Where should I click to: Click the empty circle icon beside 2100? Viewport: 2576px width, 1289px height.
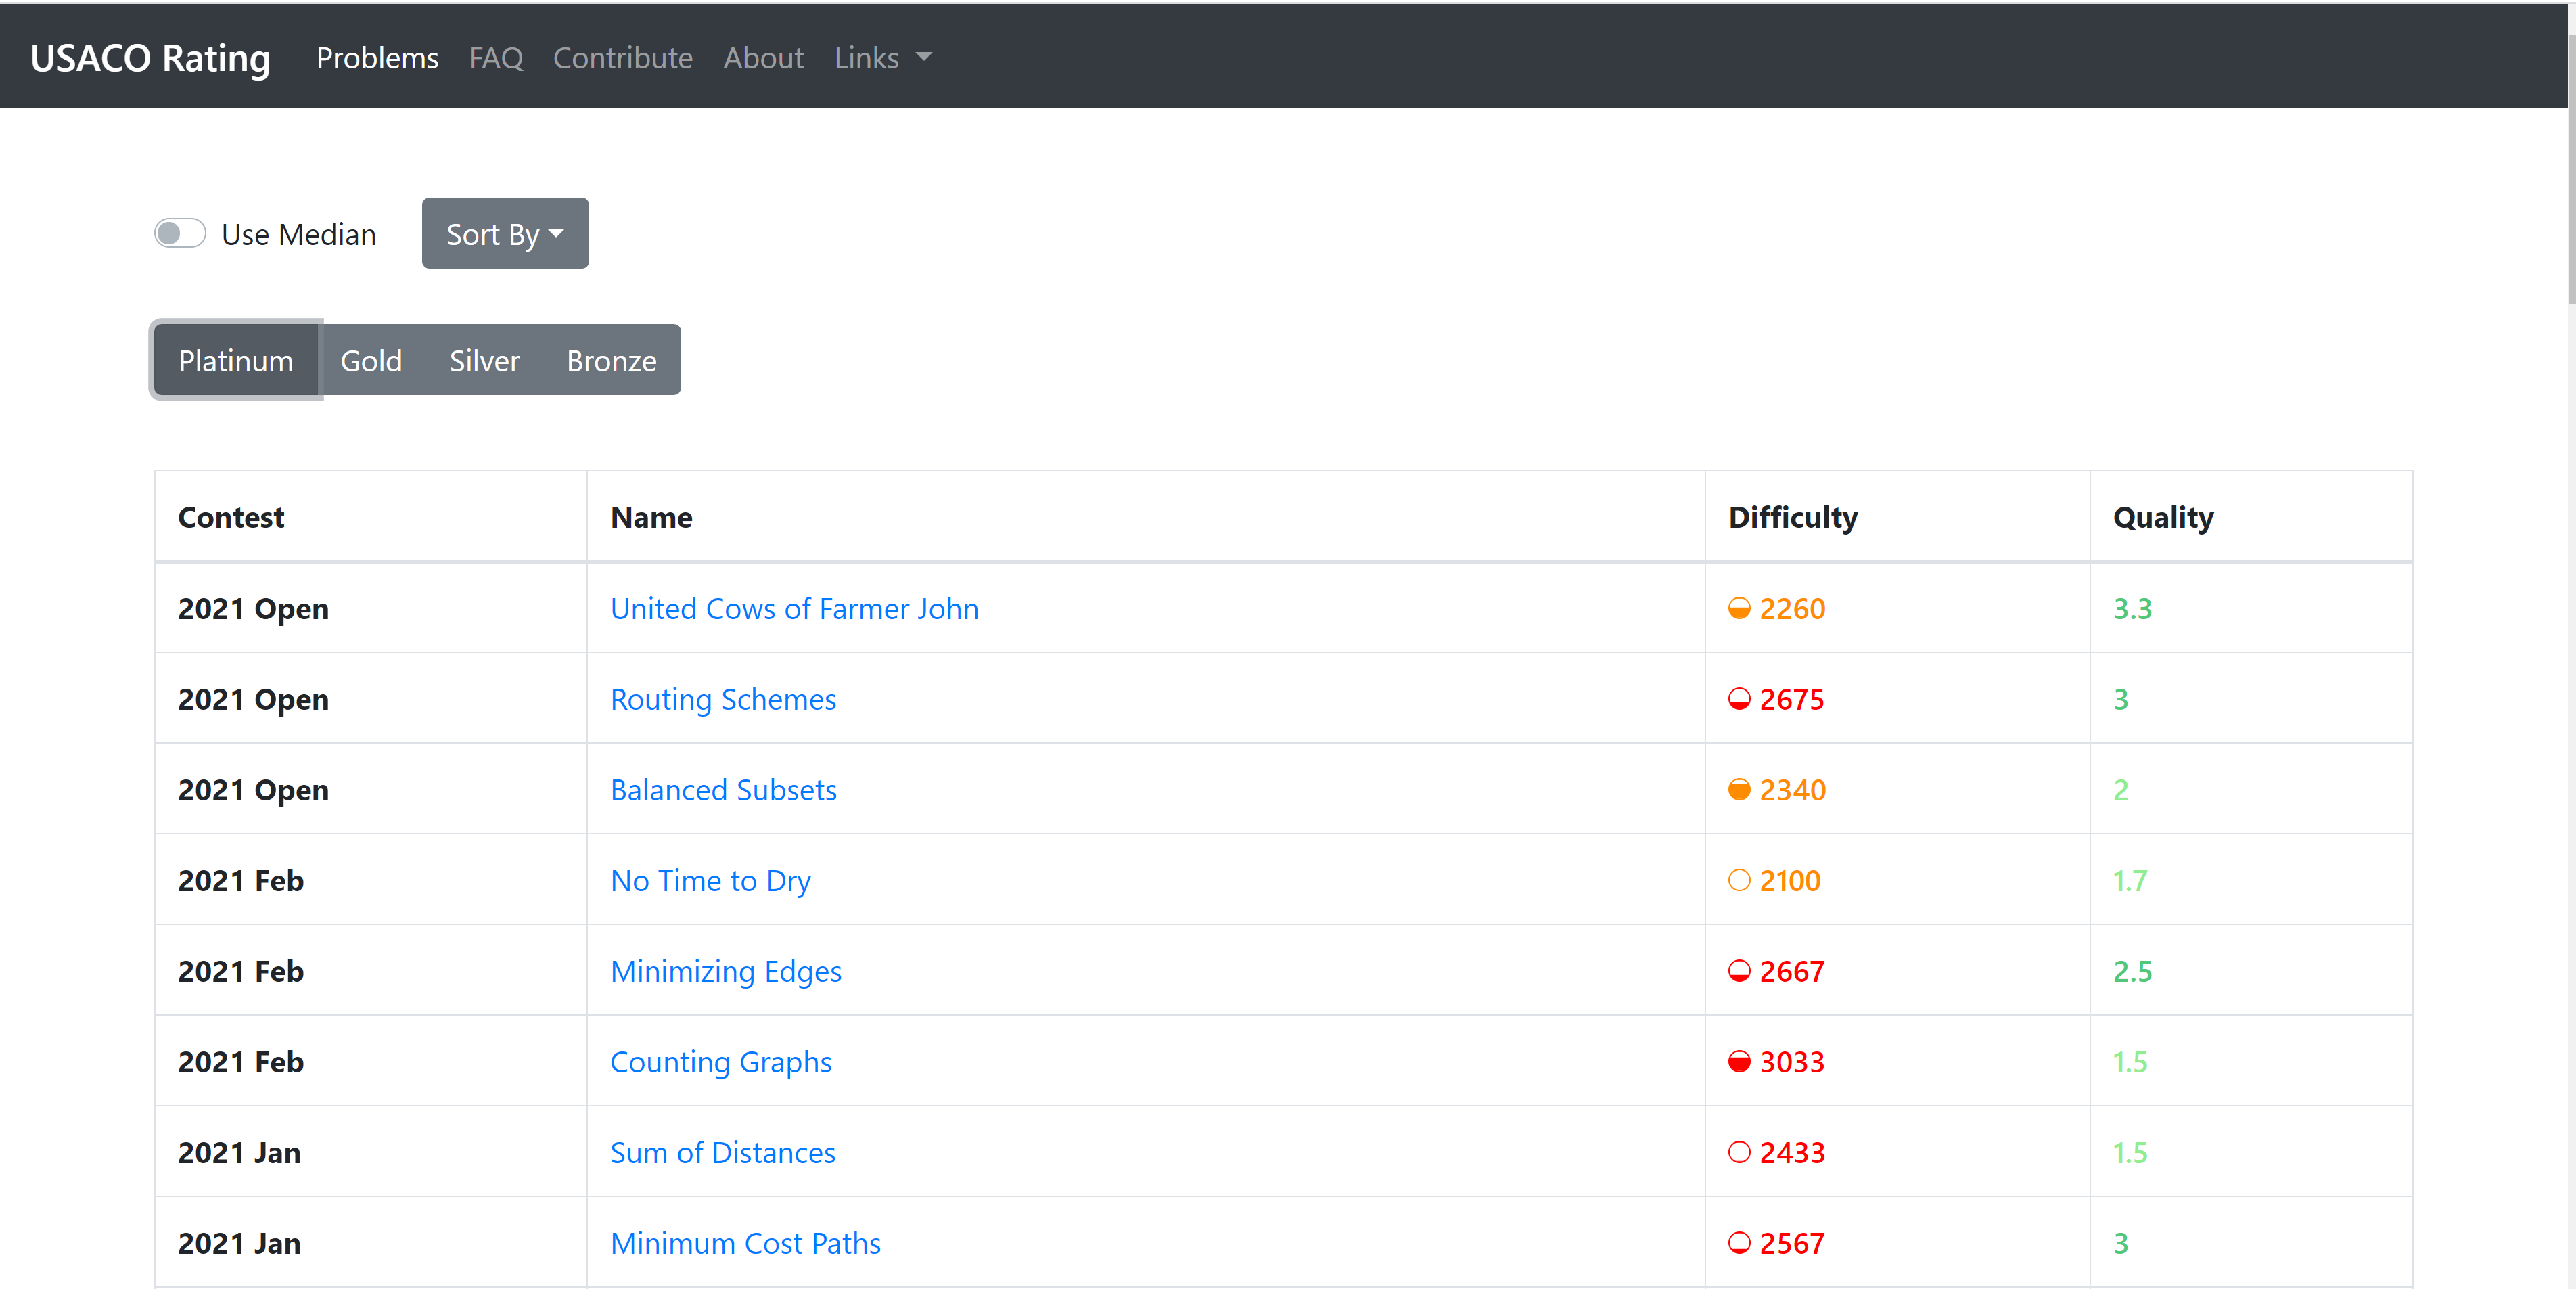click(x=1739, y=880)
